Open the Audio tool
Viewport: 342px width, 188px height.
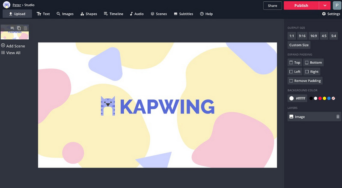(x=137, y=14)
